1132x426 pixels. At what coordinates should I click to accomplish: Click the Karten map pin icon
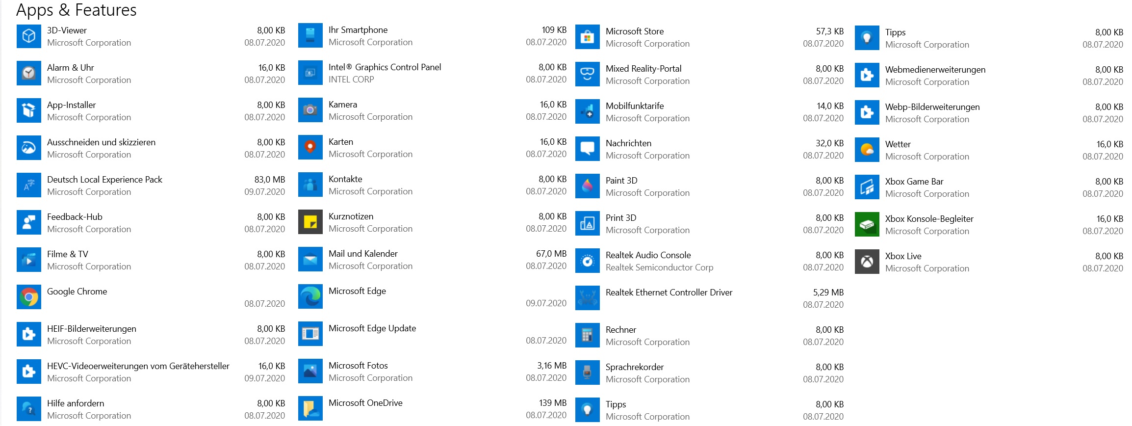pos(310,147)
